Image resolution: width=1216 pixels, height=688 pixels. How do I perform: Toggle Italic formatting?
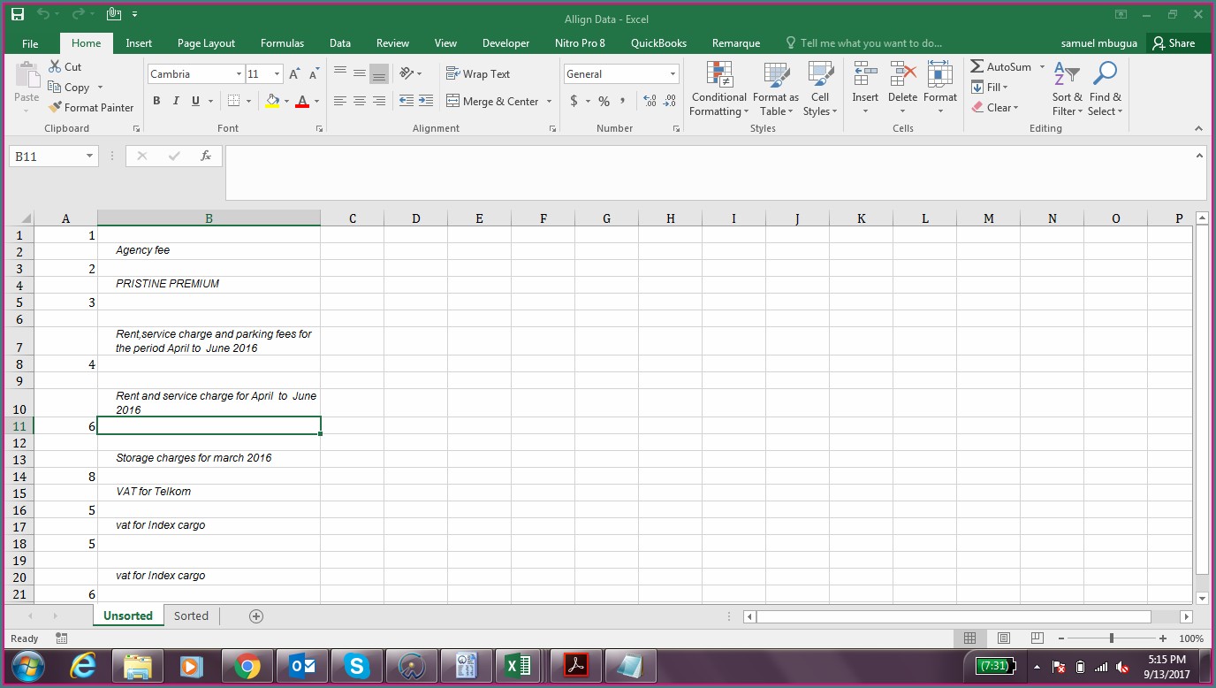tap(176, 102)
